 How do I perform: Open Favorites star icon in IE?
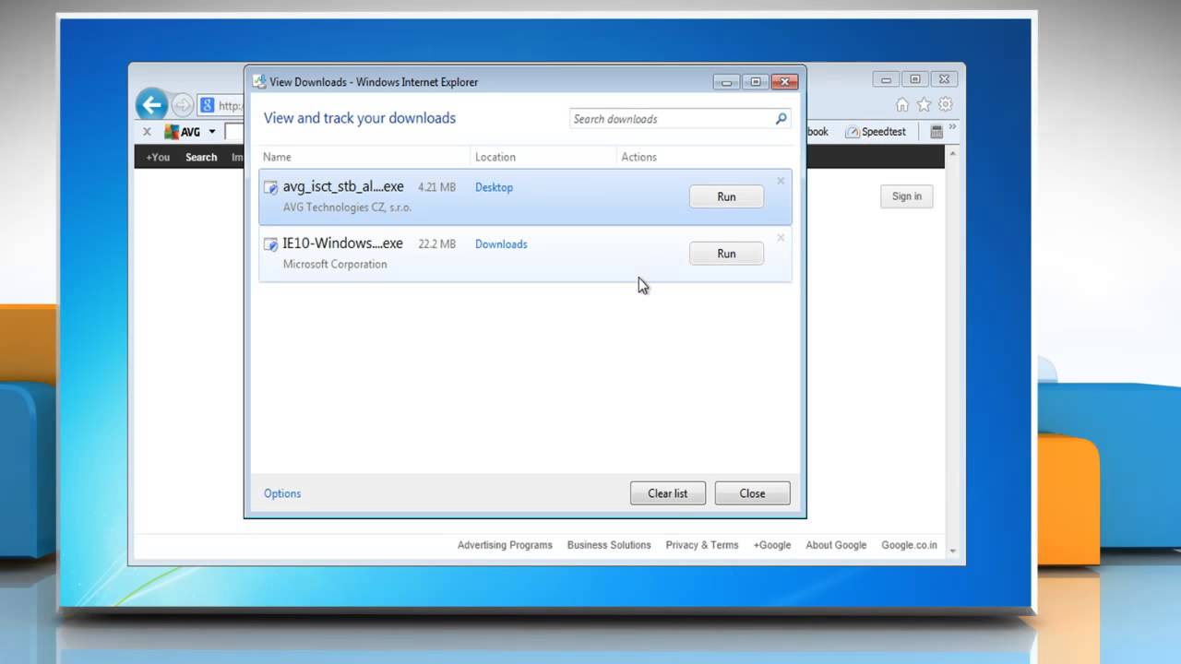click(924, 105)
